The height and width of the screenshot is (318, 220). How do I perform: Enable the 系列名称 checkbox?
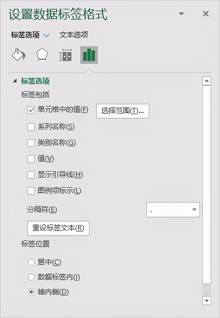pyautogui.click(x=31, y=127)
